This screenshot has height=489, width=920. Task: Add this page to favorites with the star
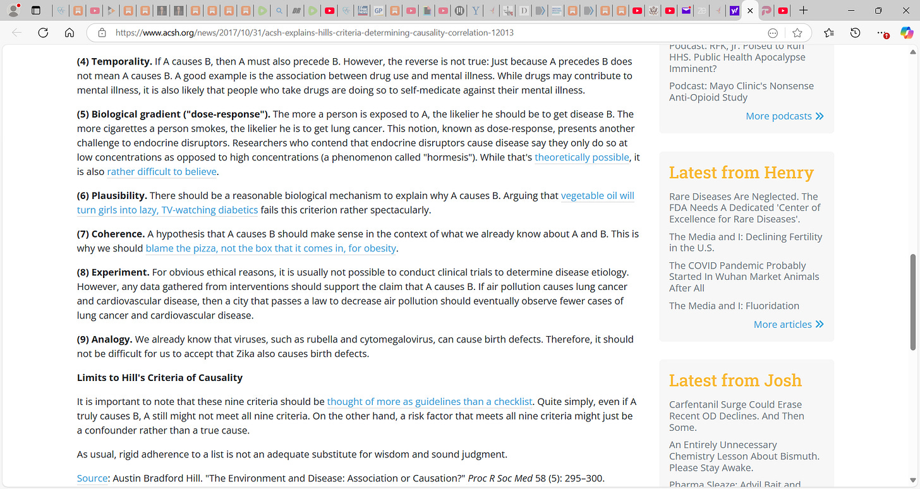(x=797, y=33)
